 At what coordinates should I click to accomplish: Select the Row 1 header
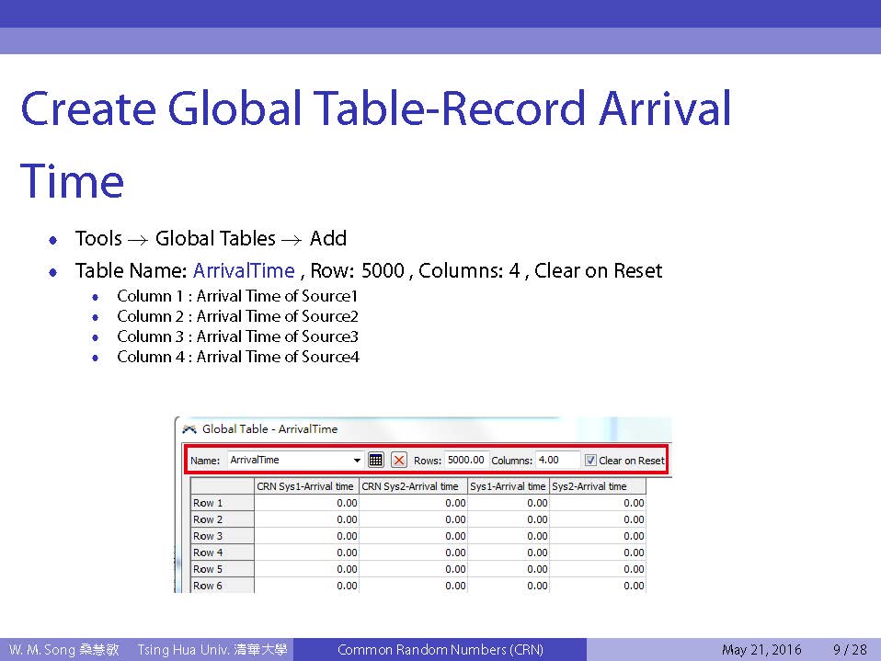pos(208,503)
